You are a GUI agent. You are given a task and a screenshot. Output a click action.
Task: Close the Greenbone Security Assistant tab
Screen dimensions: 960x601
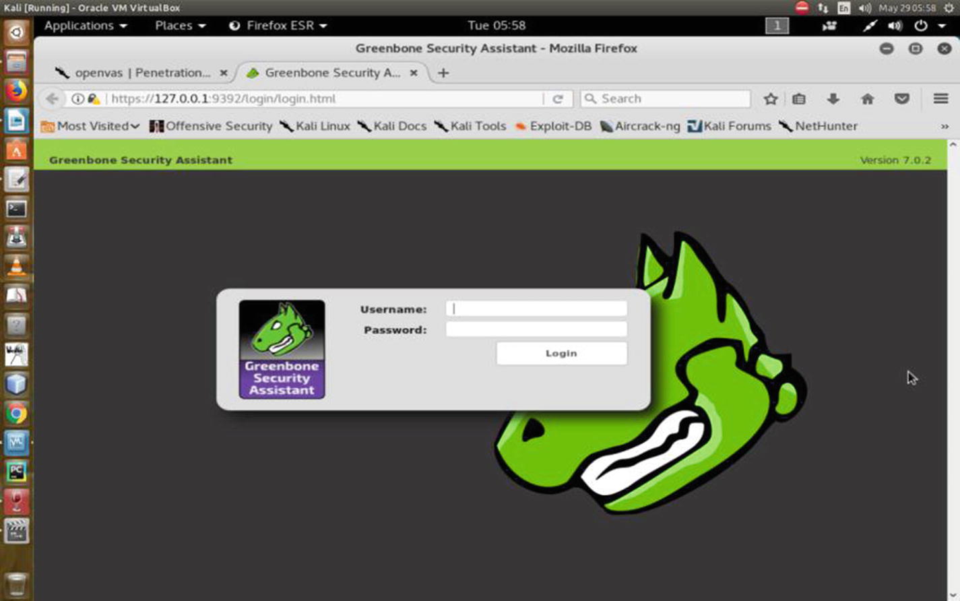click(x=414, y=73)
